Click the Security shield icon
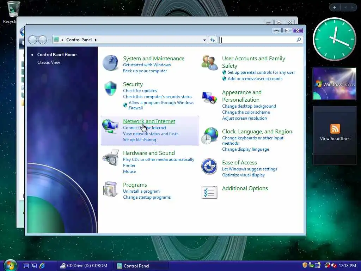Viewport: 361px width, 271px height. [x=110, y=88]
